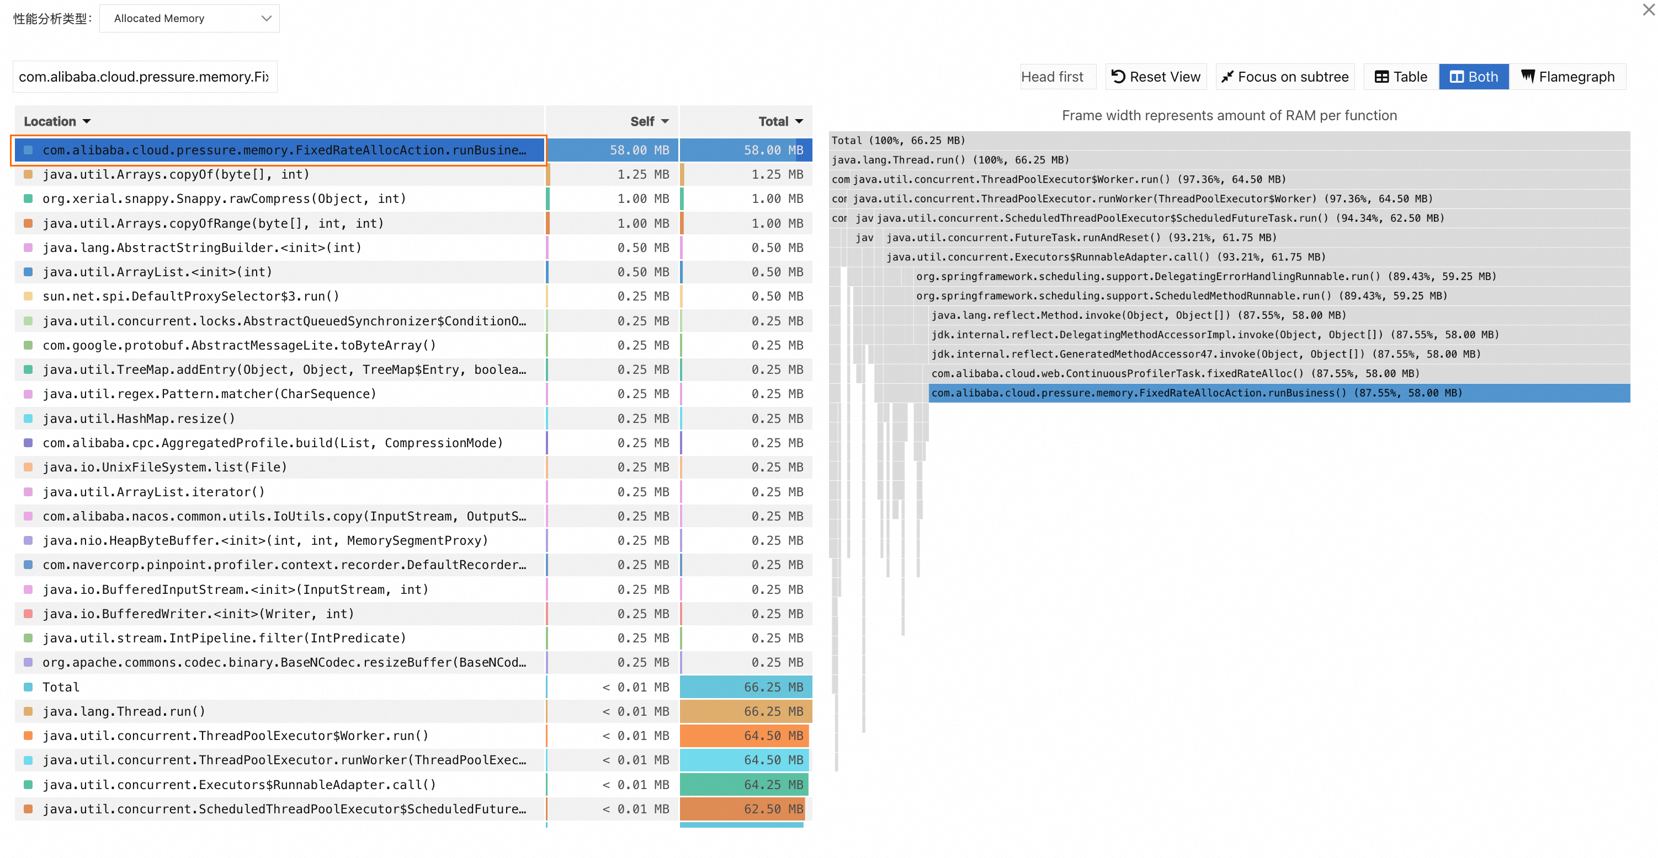Click java.lang.Thread.run() flamegraph frame
The width and height of the screenshot is (1658, 858).
[x=1229, y=160]
